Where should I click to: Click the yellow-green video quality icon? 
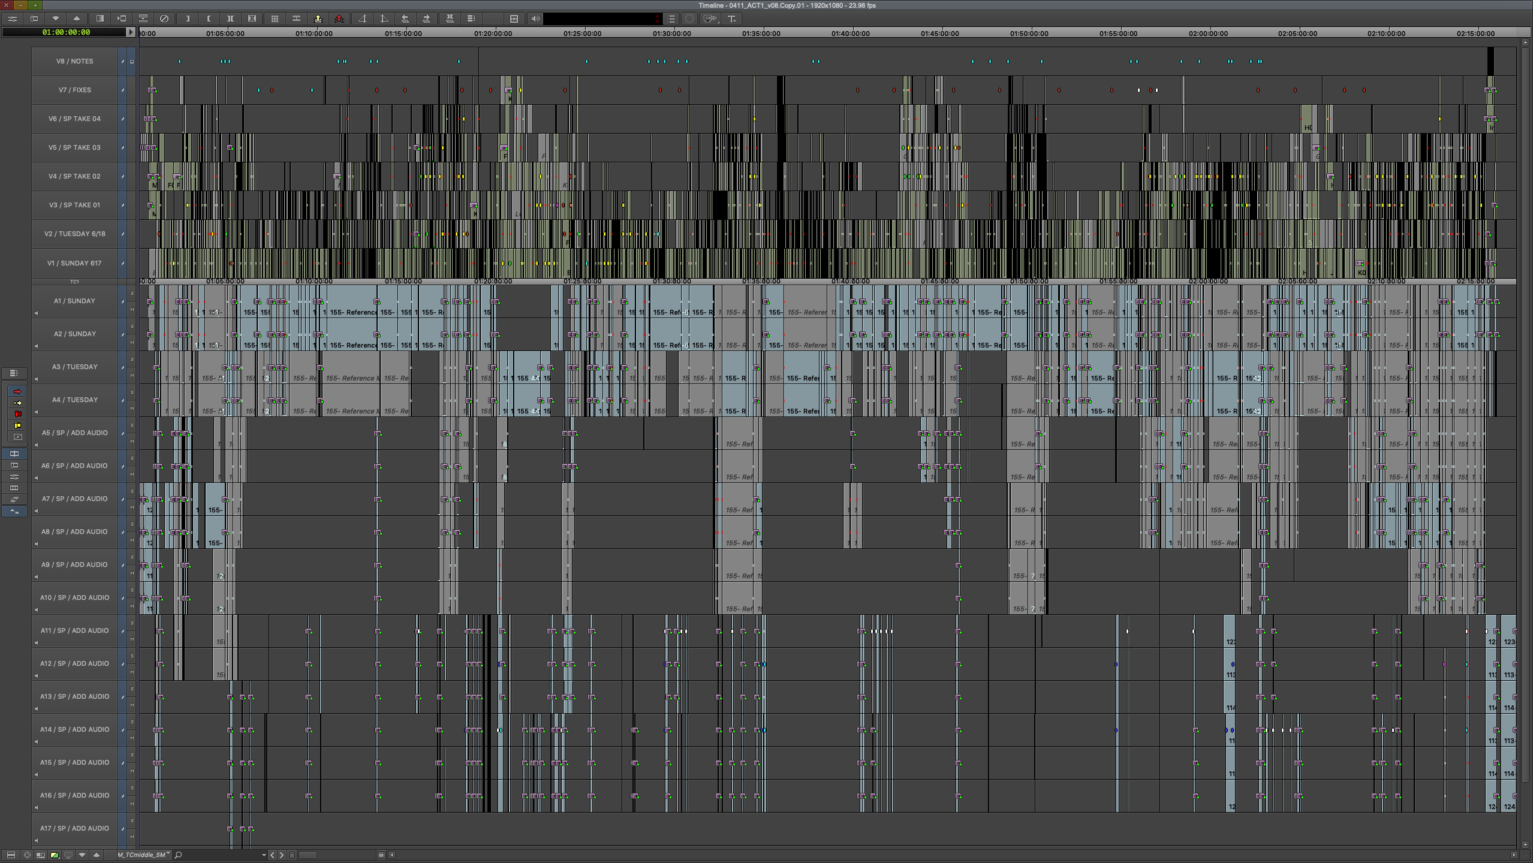click(54, 855)
